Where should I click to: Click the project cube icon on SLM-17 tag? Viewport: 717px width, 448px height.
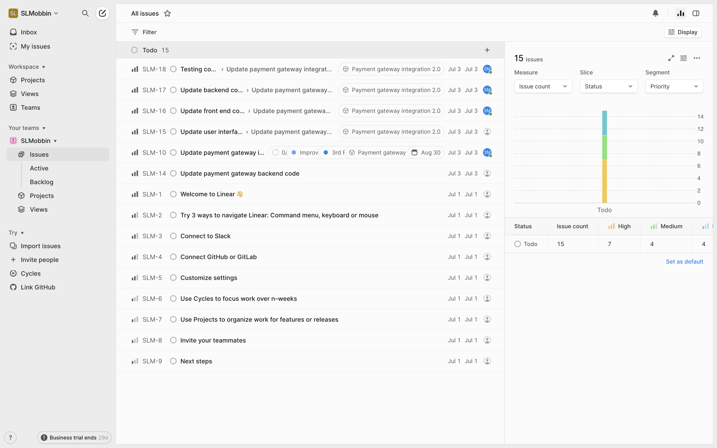pyautogui.click(x=346, y=90)
